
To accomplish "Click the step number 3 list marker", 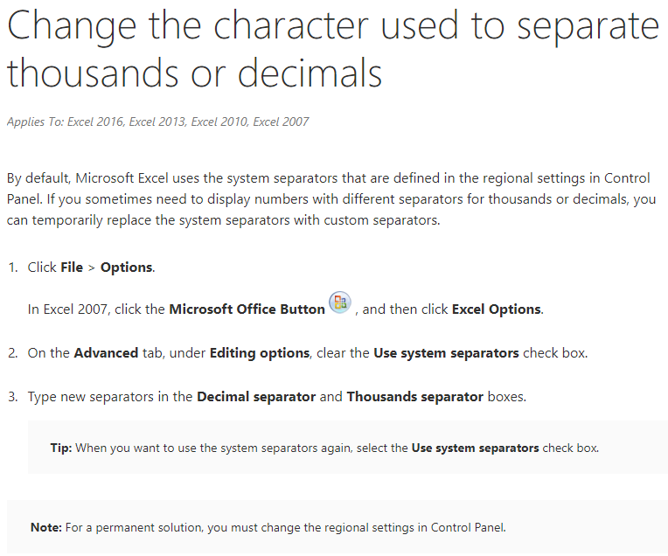I will click(13, 396).
